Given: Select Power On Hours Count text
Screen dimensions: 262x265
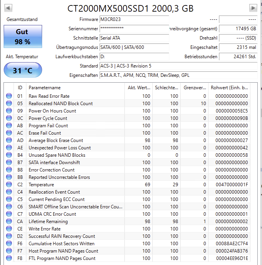Looking at the screenshot, I should click(x=52, y=111).
